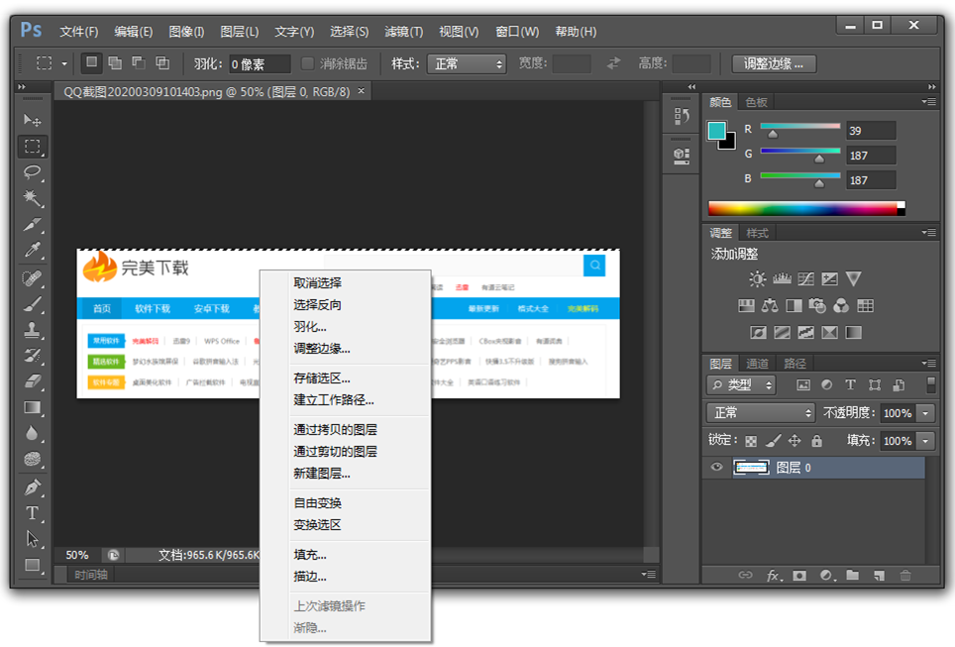Open the 样式 style dropdown

pos(467,63)
